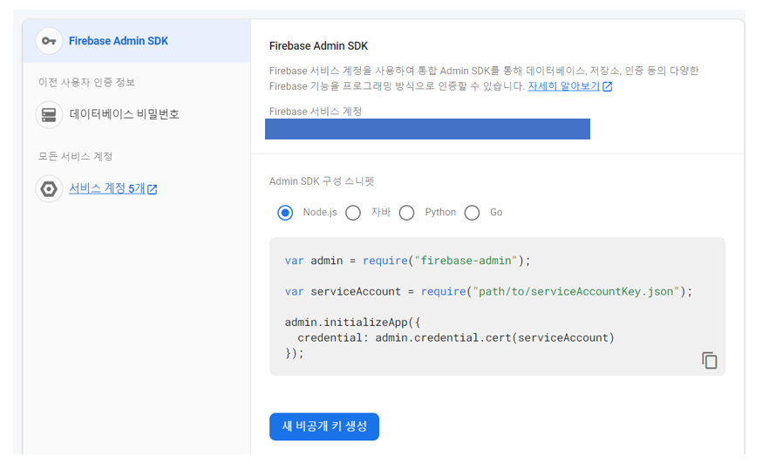Copy the code snippet with the copy icon
762x469 pixels.
[709, 360]
